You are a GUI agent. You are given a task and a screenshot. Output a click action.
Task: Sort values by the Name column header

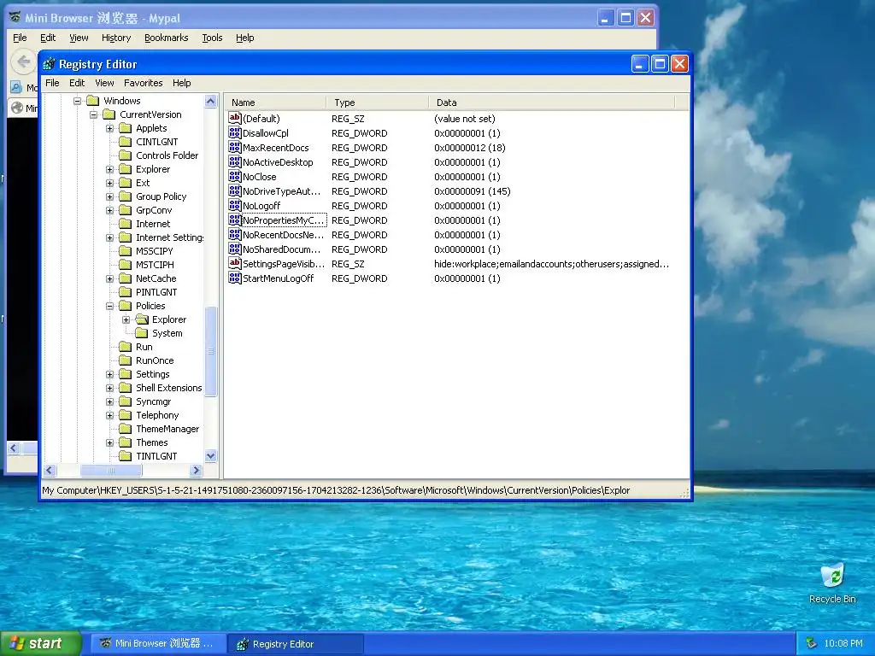[x=276, y=102]
